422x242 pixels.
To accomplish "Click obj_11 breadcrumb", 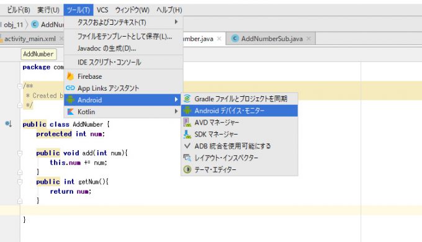I will coord(14,25).
